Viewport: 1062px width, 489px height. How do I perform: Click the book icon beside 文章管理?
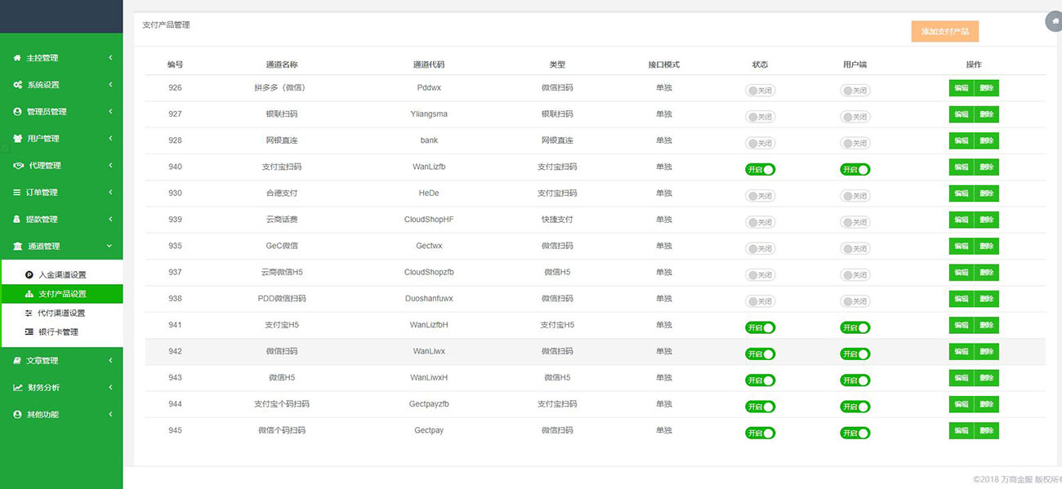pos(17,361)
